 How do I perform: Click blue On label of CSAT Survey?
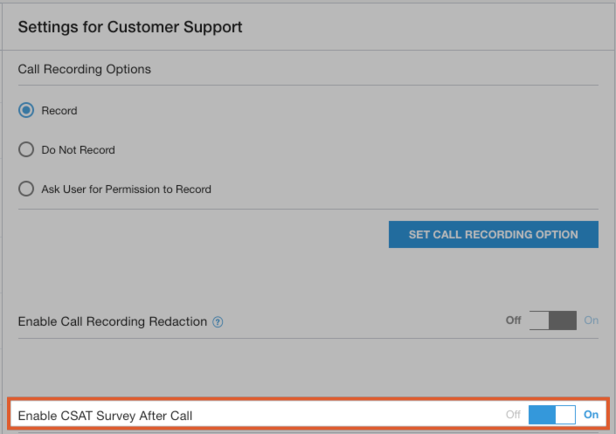pyautogui.click(x=592, y=415)
